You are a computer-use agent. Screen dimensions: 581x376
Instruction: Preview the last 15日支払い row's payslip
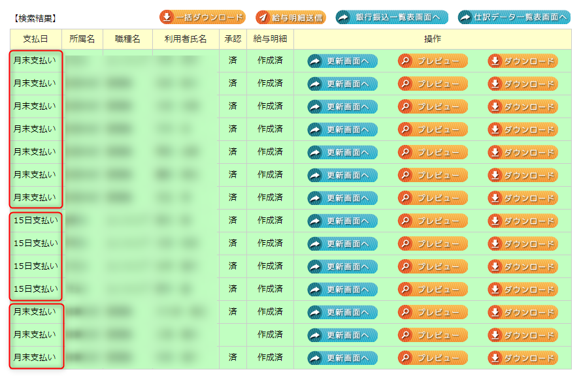click(433, 290)
